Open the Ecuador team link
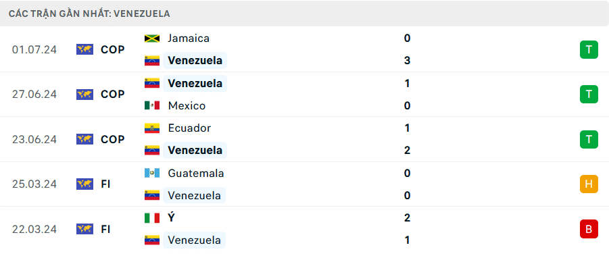 click(189, 128)
